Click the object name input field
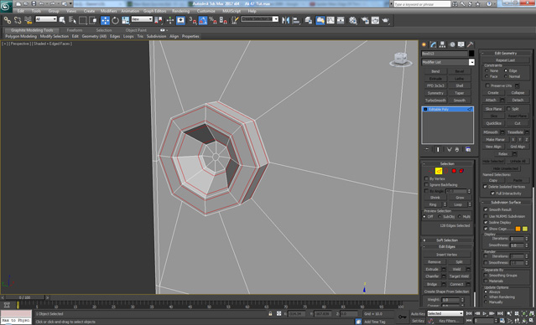Image resolution: width=536 pixels, height=325 pixels. (x=445, y=54)
